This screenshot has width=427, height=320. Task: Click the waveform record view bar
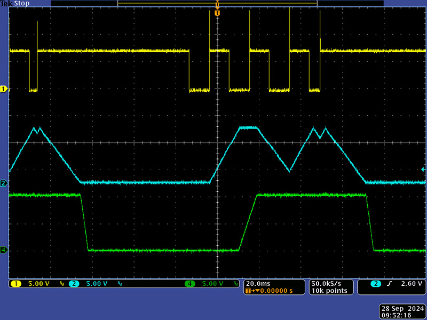tap(217, 3)
